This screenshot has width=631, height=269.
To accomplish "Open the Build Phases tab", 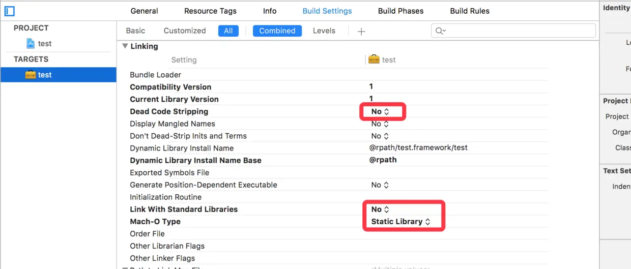I will click(400, 11).
